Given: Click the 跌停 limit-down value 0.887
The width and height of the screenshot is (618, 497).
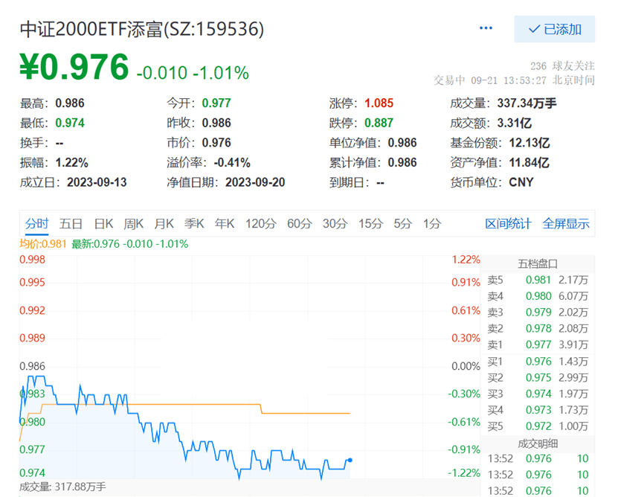Looking at the screenshot, I should 379,123.
